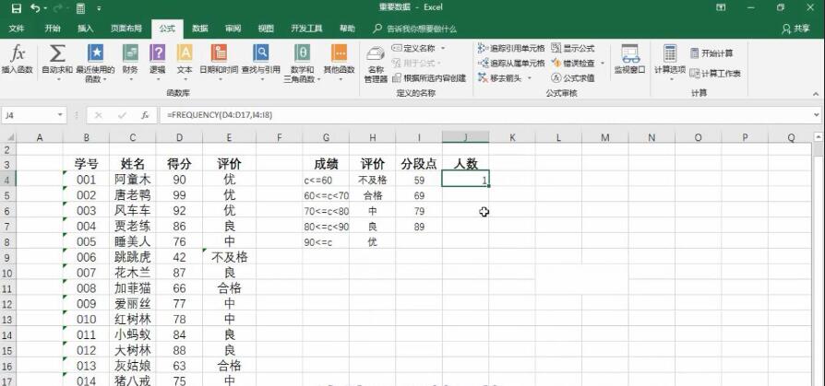Select cell with 80<=c<90
825x386 pixels.
coord(326,227)
